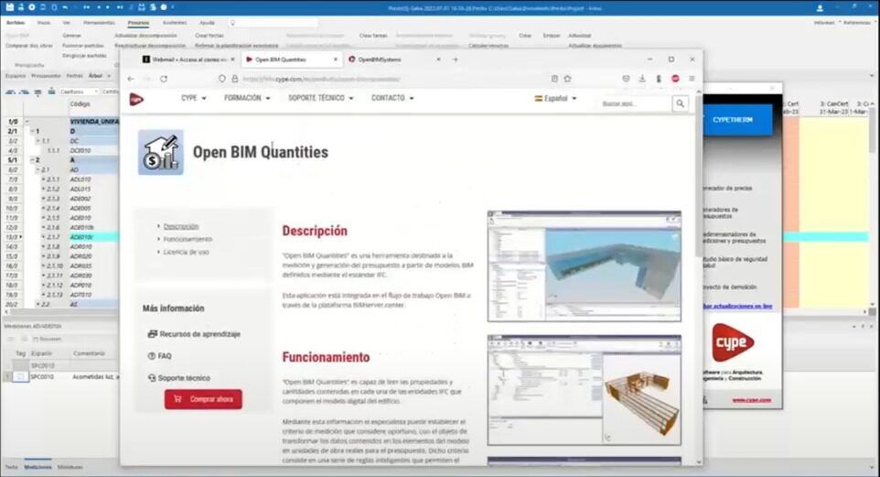Open the Procesos ribbon tab in Presto

click(x=138, y=22)
